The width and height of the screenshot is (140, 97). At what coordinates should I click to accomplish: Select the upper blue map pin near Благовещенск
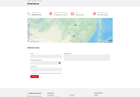pyautogui.click(x=75, y=24)
